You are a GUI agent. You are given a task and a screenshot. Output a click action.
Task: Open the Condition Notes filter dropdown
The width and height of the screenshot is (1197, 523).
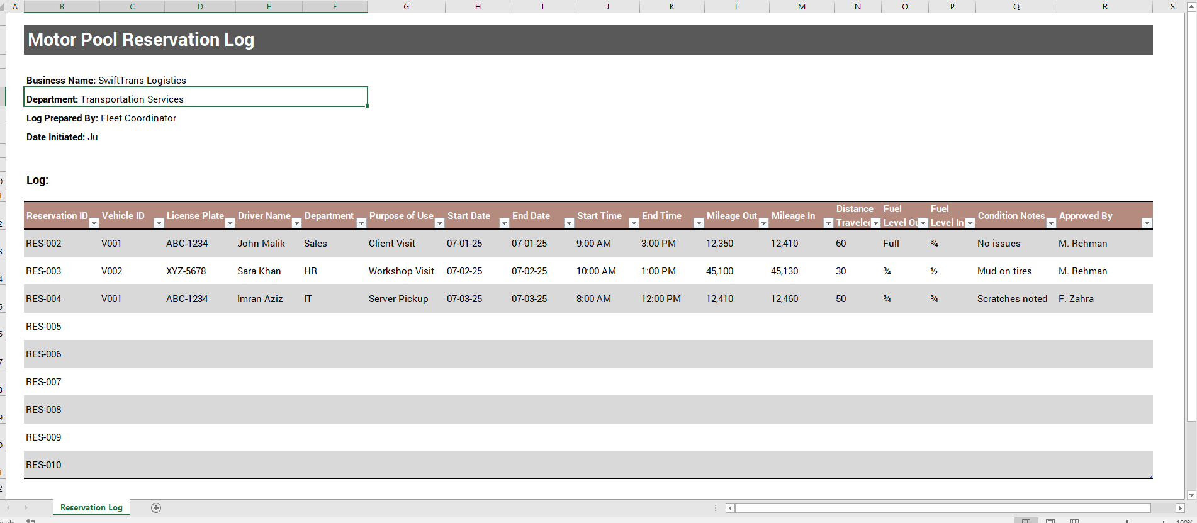click(1051, 223)
